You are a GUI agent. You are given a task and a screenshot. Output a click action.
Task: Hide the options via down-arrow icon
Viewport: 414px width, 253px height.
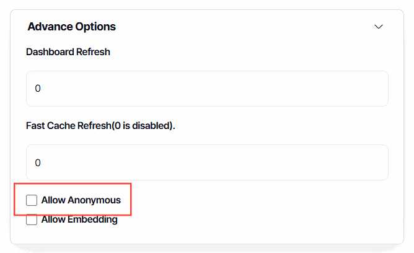[x=379, y=27]
